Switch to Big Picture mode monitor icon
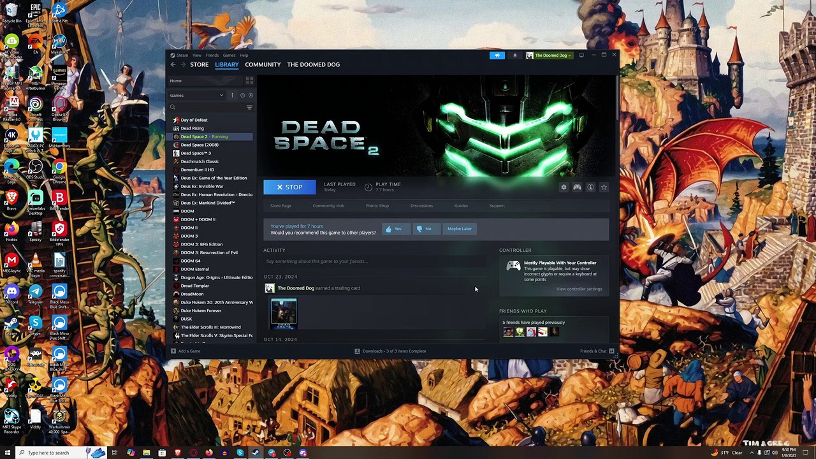 click(581, 55)
